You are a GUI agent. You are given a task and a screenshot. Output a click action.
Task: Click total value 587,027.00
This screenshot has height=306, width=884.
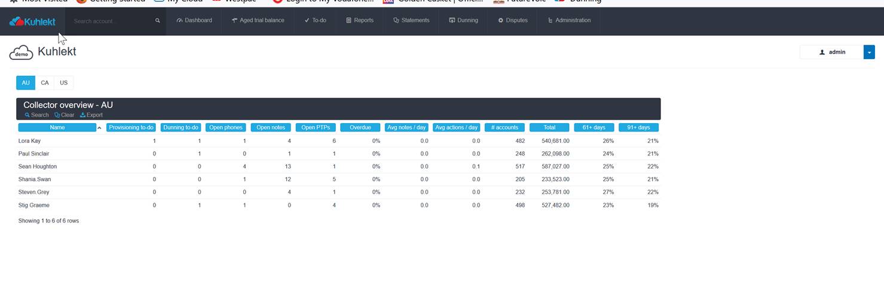[x=555, y=167]
